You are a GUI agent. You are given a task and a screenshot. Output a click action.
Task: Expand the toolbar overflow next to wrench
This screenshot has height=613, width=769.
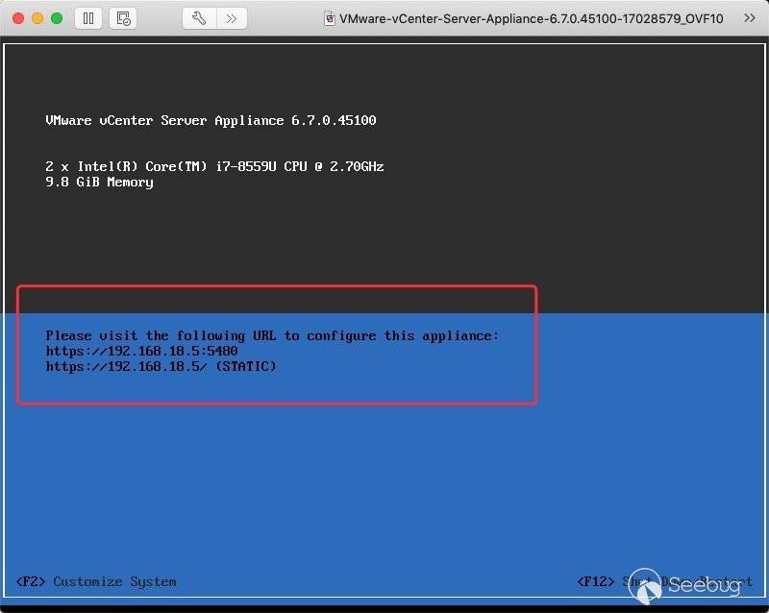point(232,18)
